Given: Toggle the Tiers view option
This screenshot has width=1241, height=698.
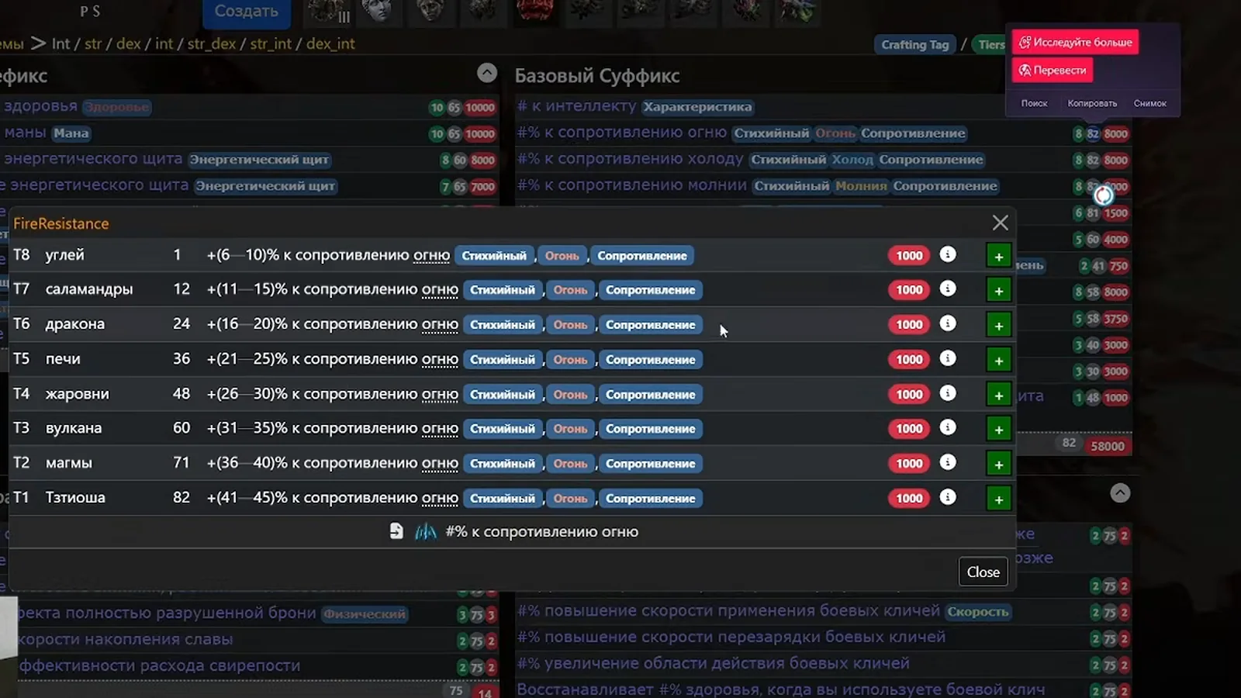Looking at the screenshot, I should click(x=990, y=45).
